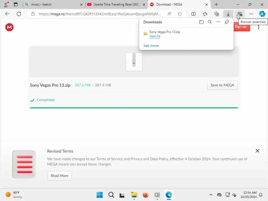The width and height of the screenshot is (268, 201).
Task: Dismiss the Revised Terms banner
Action: 257,151
